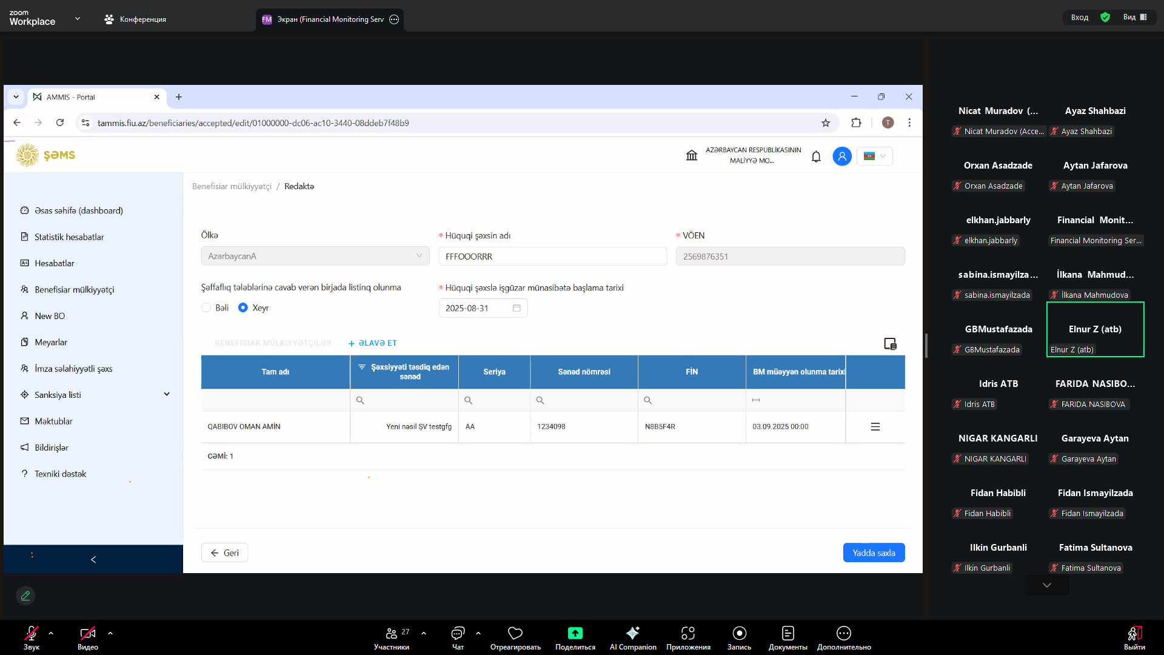Click the Zoom annotate pencil icon
This screenshot has width=1164, height=655.
pos(25,596)
